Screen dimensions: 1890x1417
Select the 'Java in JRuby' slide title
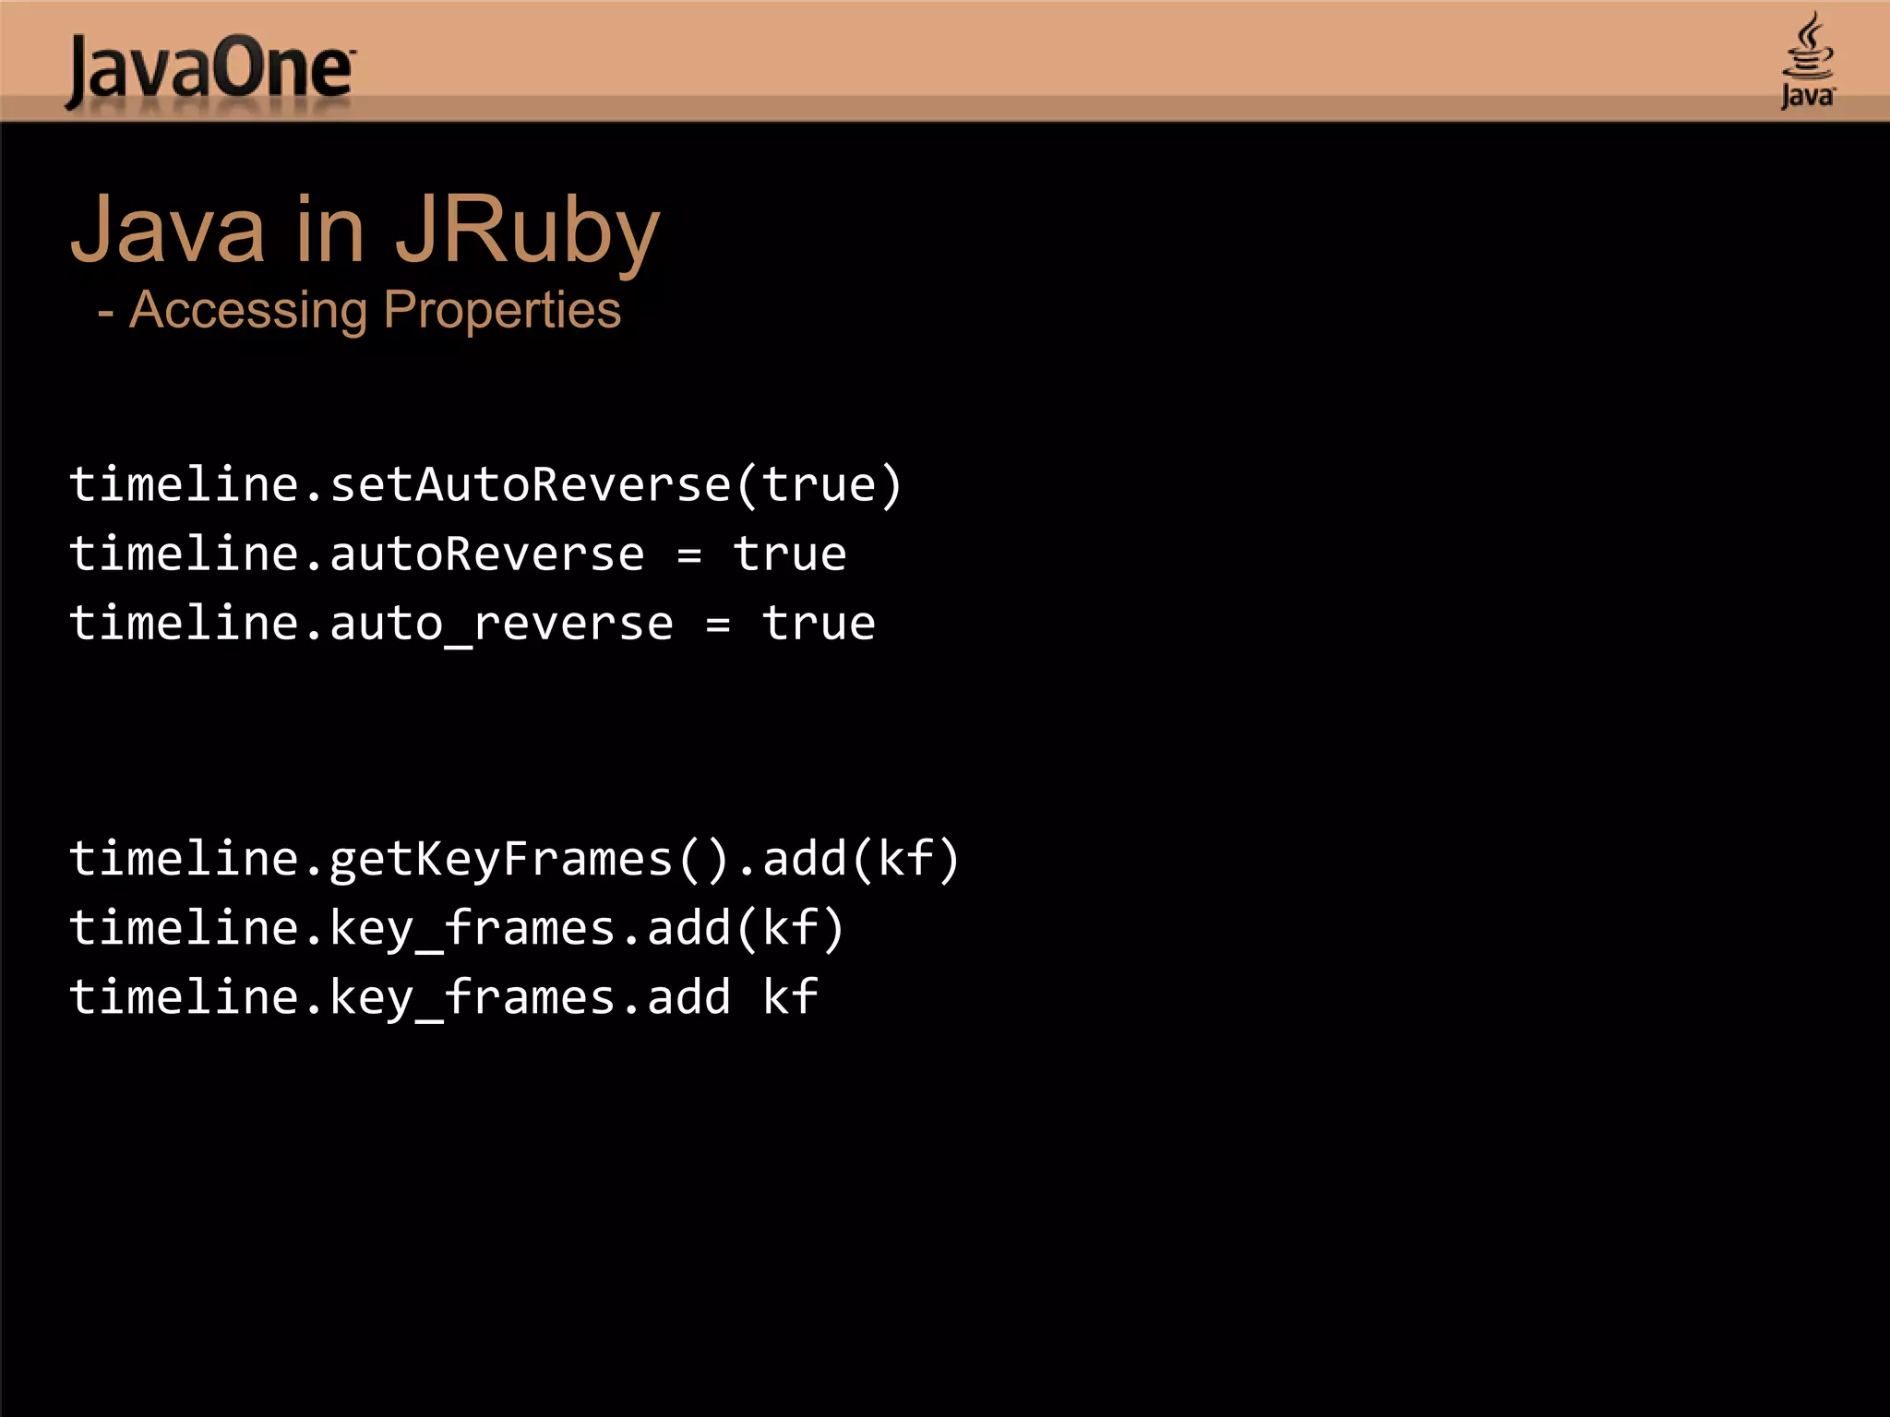click(365, 231)
